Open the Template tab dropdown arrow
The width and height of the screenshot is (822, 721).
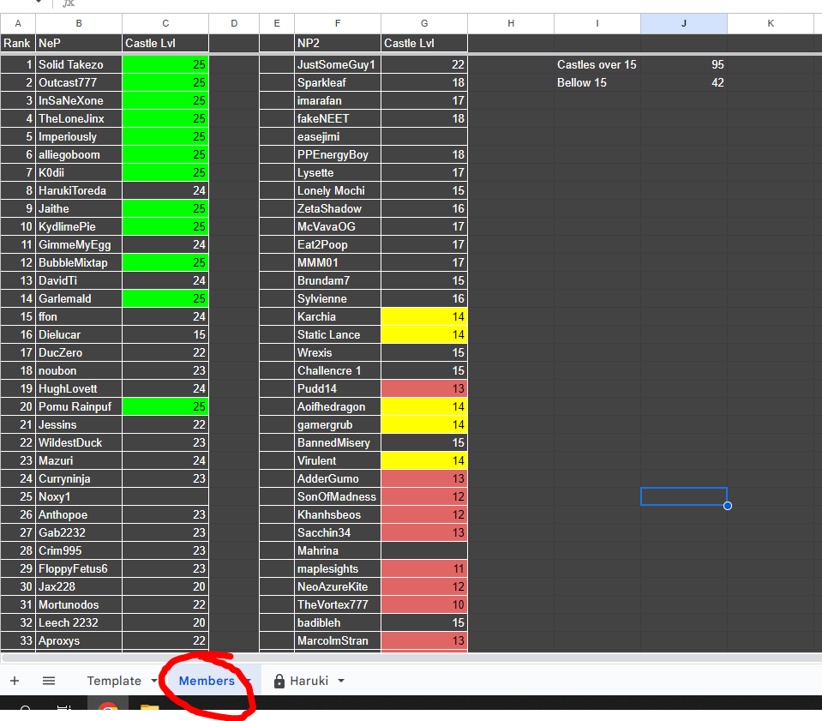pos(153,681)
